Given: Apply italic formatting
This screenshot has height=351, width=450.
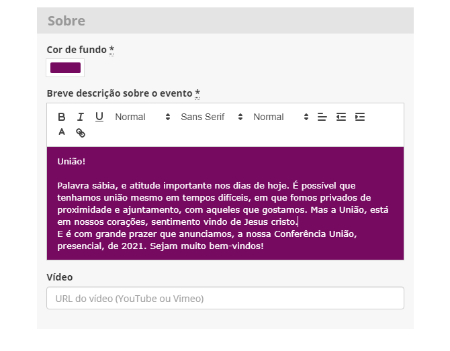Looking at the screenshot, I should [81, 117].
